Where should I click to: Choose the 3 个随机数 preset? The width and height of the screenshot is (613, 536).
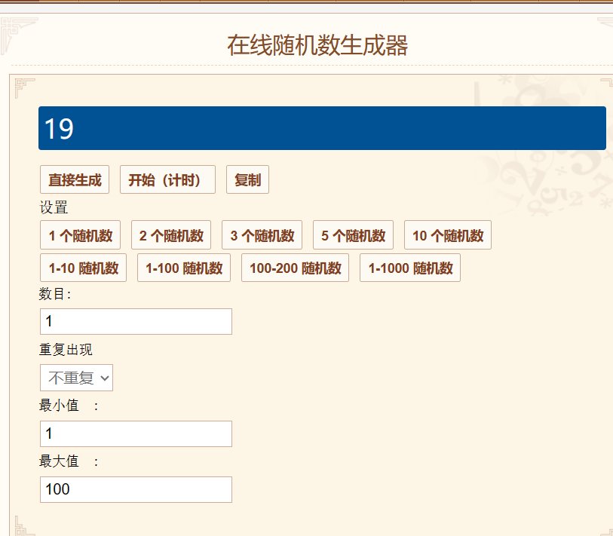point(262,235)
